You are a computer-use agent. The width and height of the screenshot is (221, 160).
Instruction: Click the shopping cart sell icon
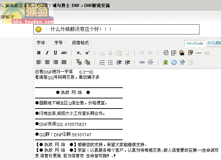pyautogui.click(x=182, y=62)
